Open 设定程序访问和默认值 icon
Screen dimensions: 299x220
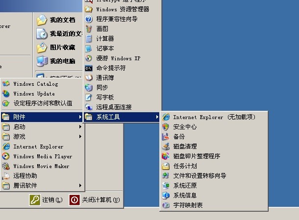click(6, 103)
